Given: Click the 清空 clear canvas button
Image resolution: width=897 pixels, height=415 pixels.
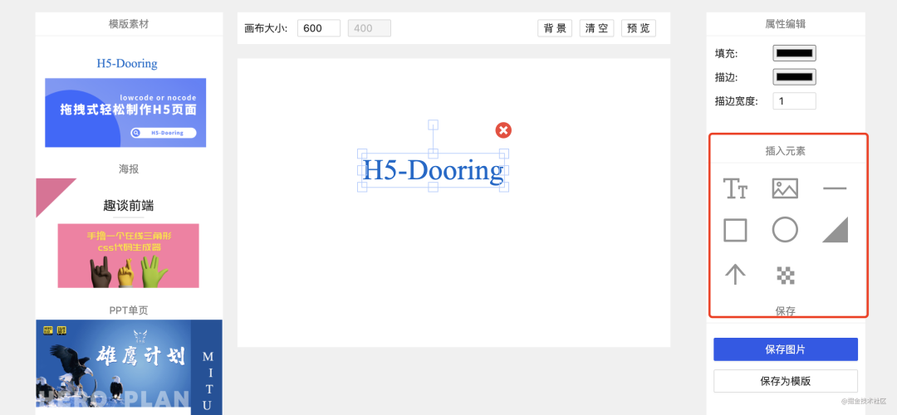Looking at the screenshot, I should 596,28.
